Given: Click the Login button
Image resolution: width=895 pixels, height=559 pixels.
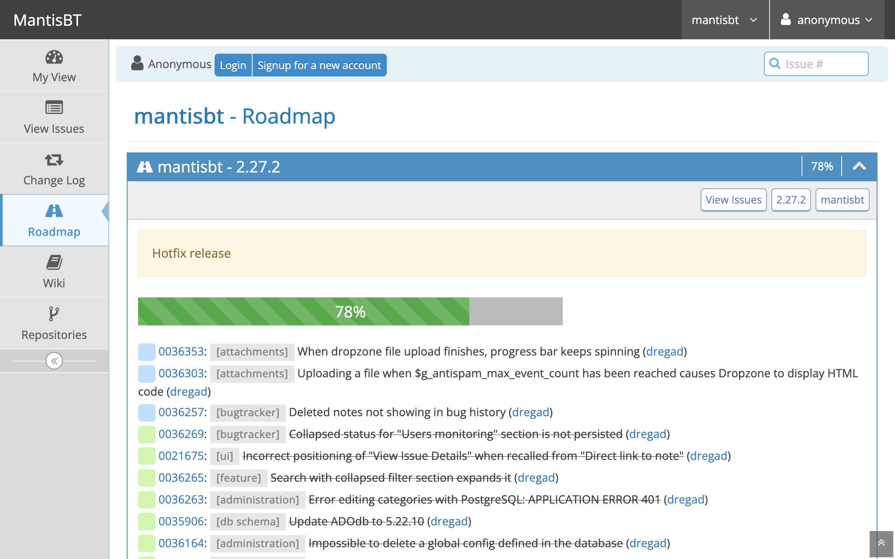Looking at the screenshot, I should pyautogui.click(x=233, y=65).
